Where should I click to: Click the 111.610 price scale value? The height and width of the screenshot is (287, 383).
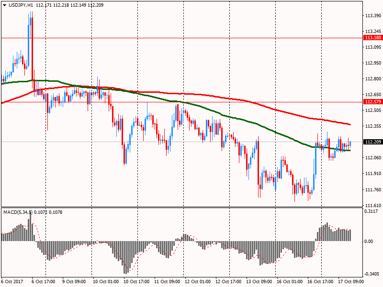373,206
